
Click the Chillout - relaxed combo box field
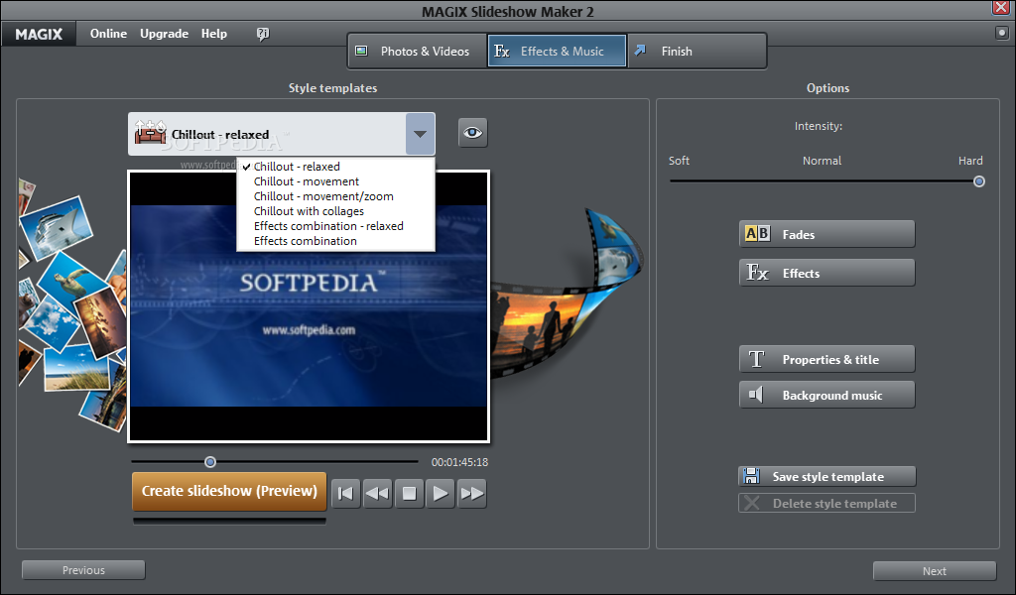click(x=281, y=134)
